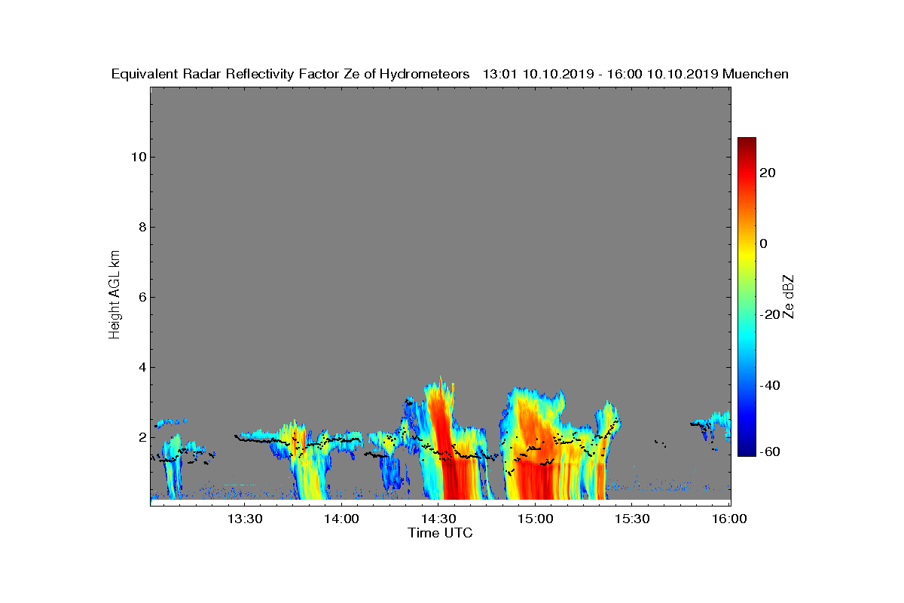Click the height tick label 2
The height and width of the screenshot is (603, 904).
point(141,437)
